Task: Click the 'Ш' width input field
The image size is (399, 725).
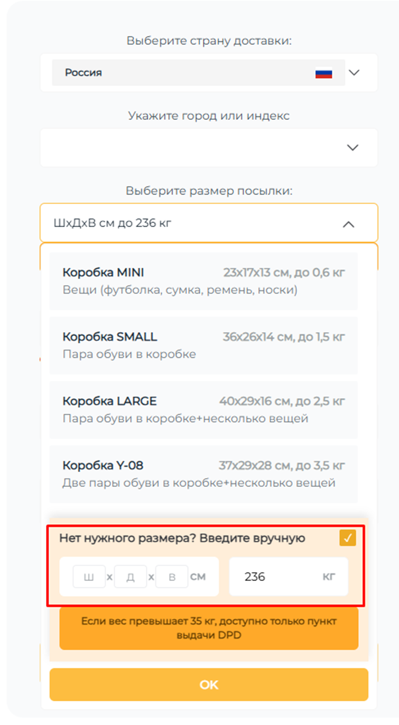Action: point(89,576)
